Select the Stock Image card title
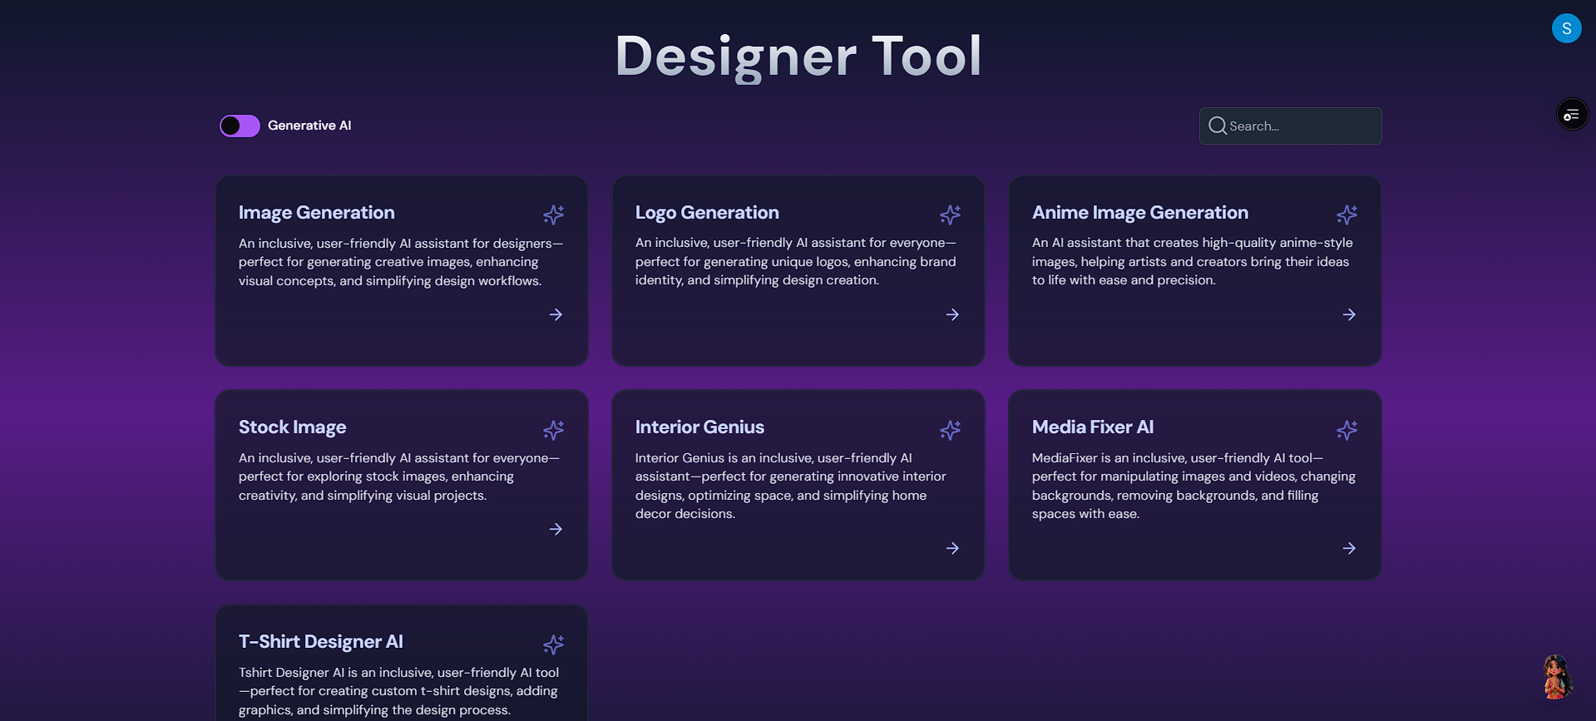Viewport: 1596px width, 721px height. pos(293,427)
